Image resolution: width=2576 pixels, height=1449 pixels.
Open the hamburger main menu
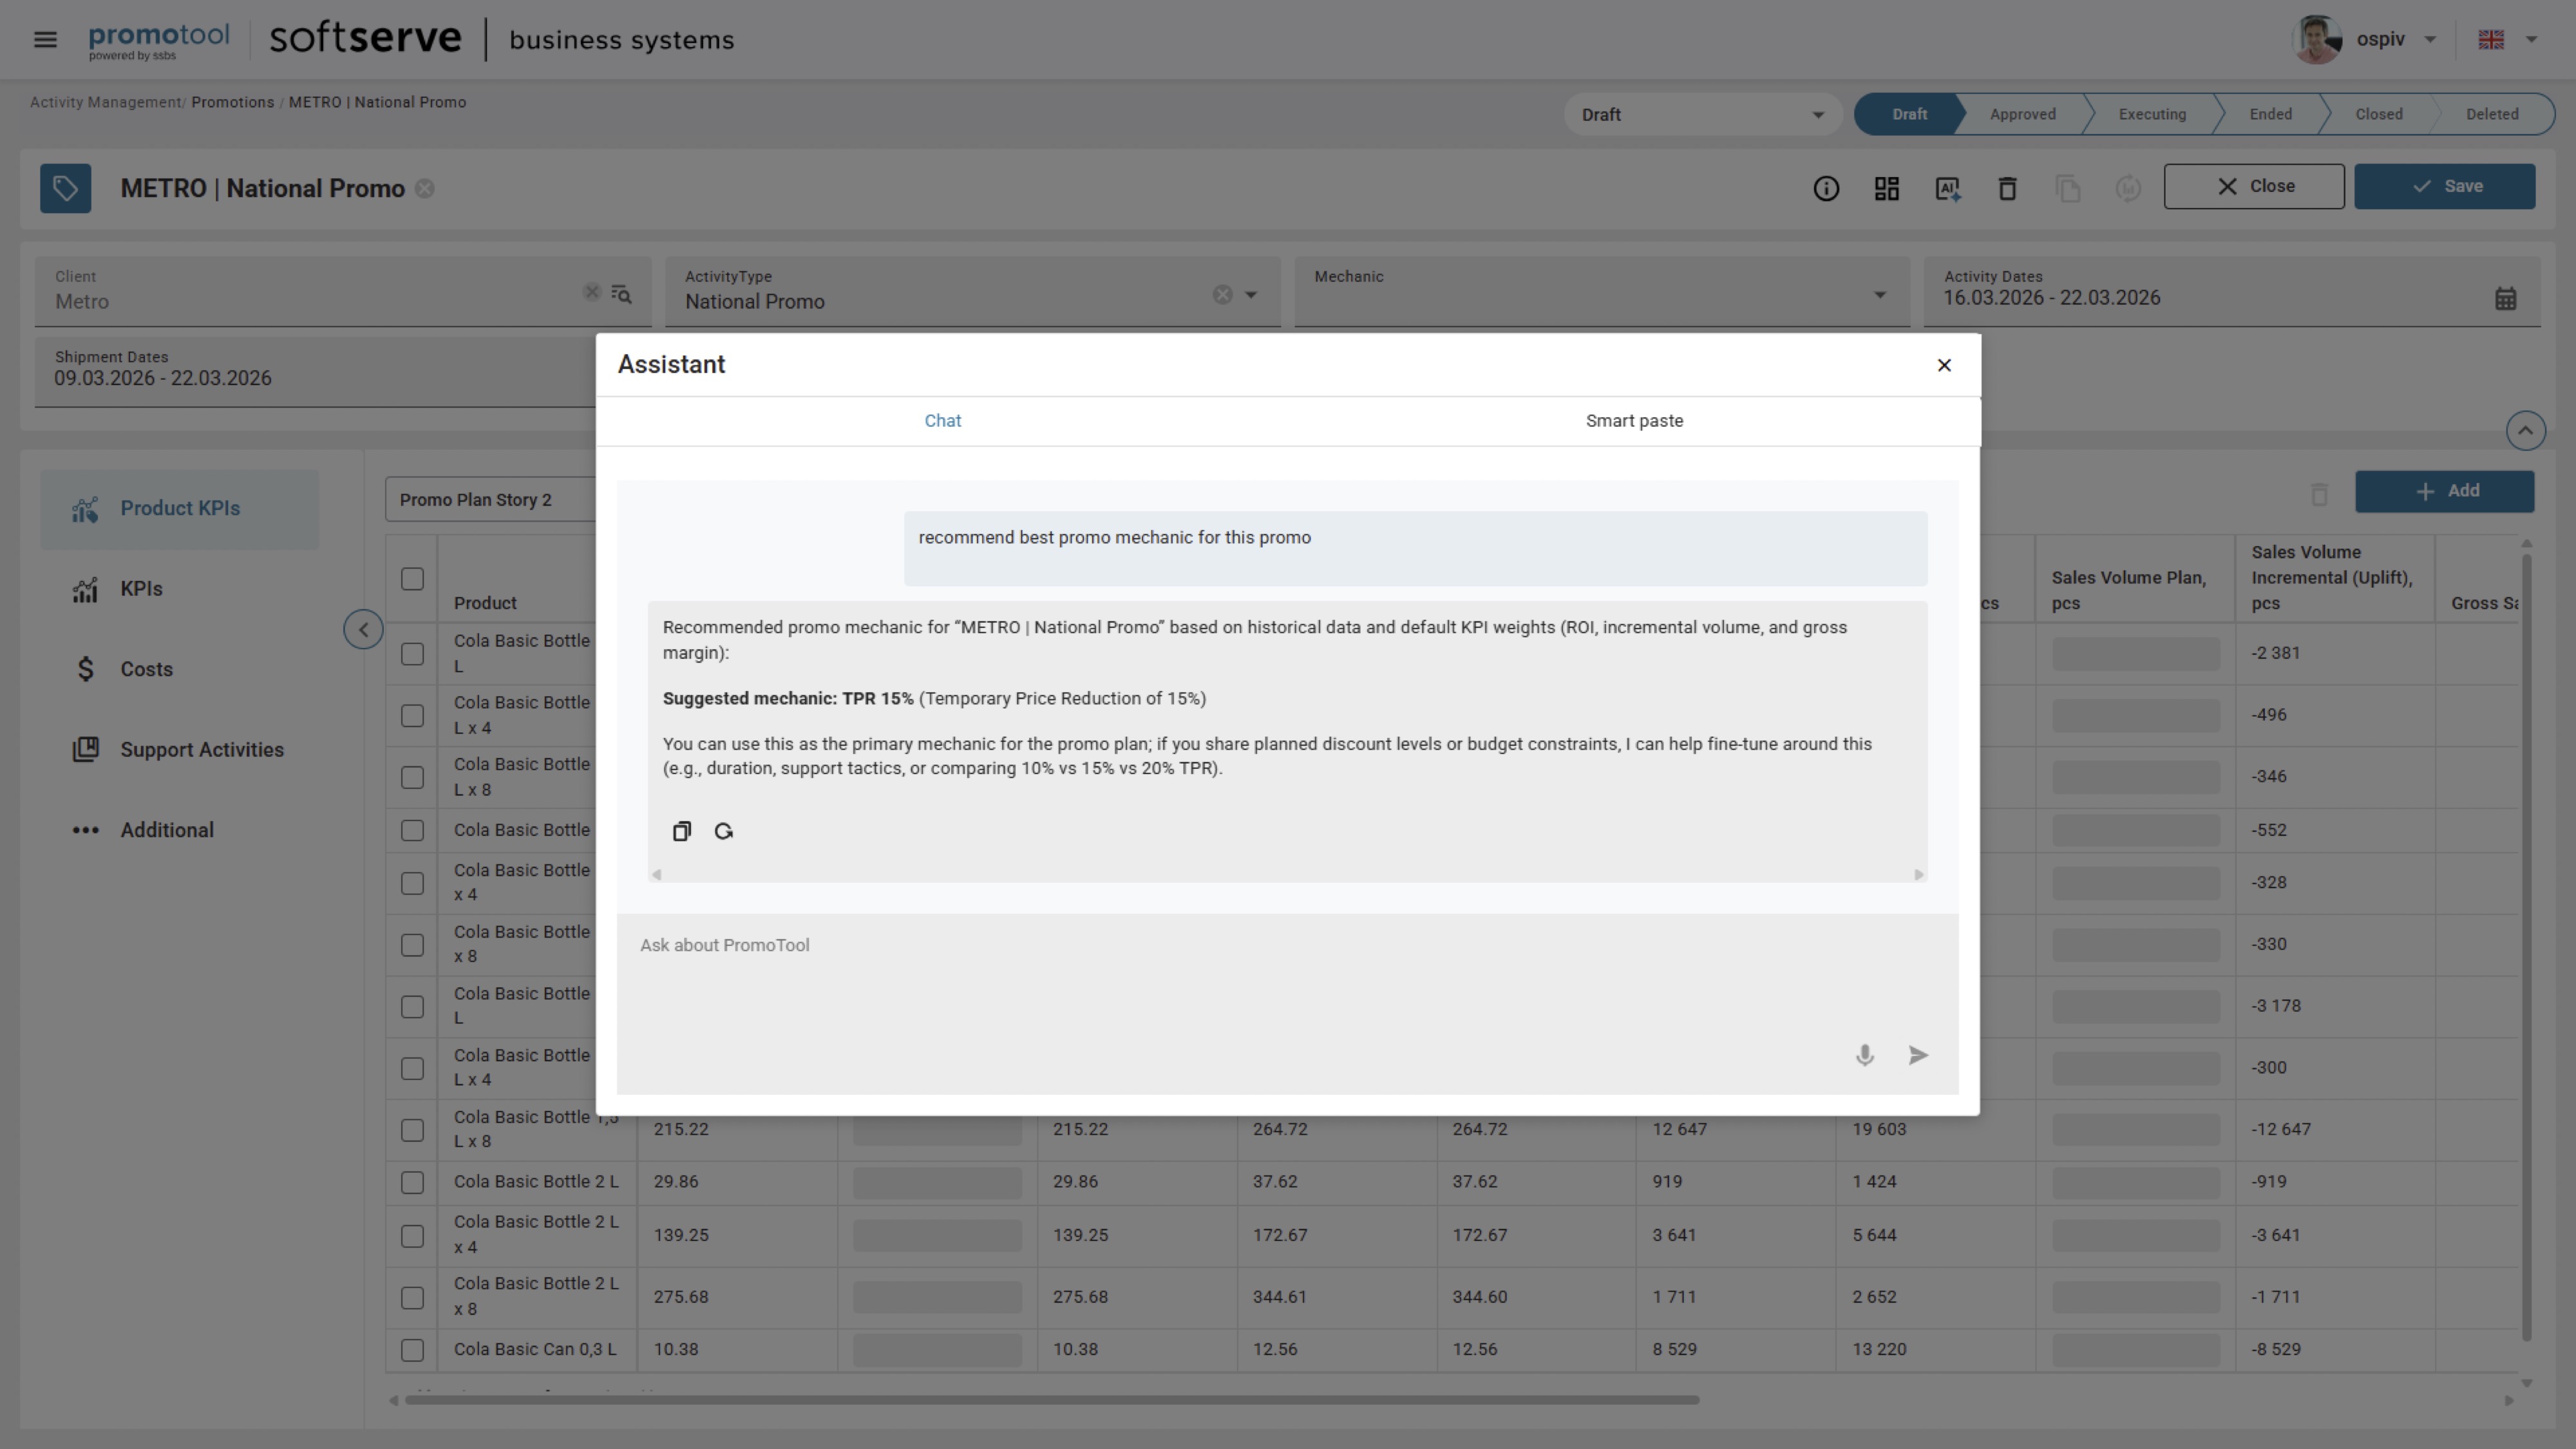45,40
